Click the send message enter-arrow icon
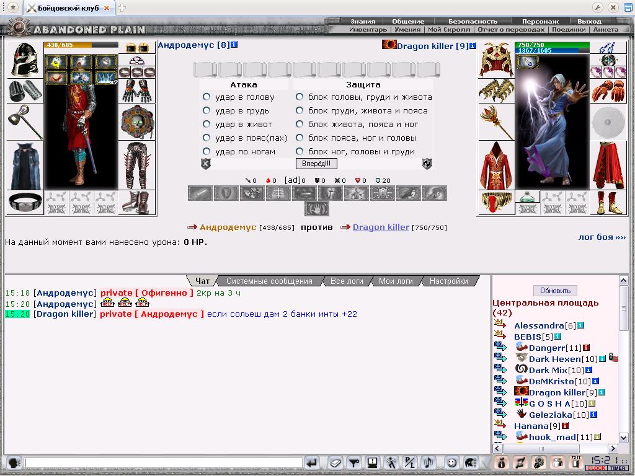Viewport: 635px width, 476px height. 313,462
